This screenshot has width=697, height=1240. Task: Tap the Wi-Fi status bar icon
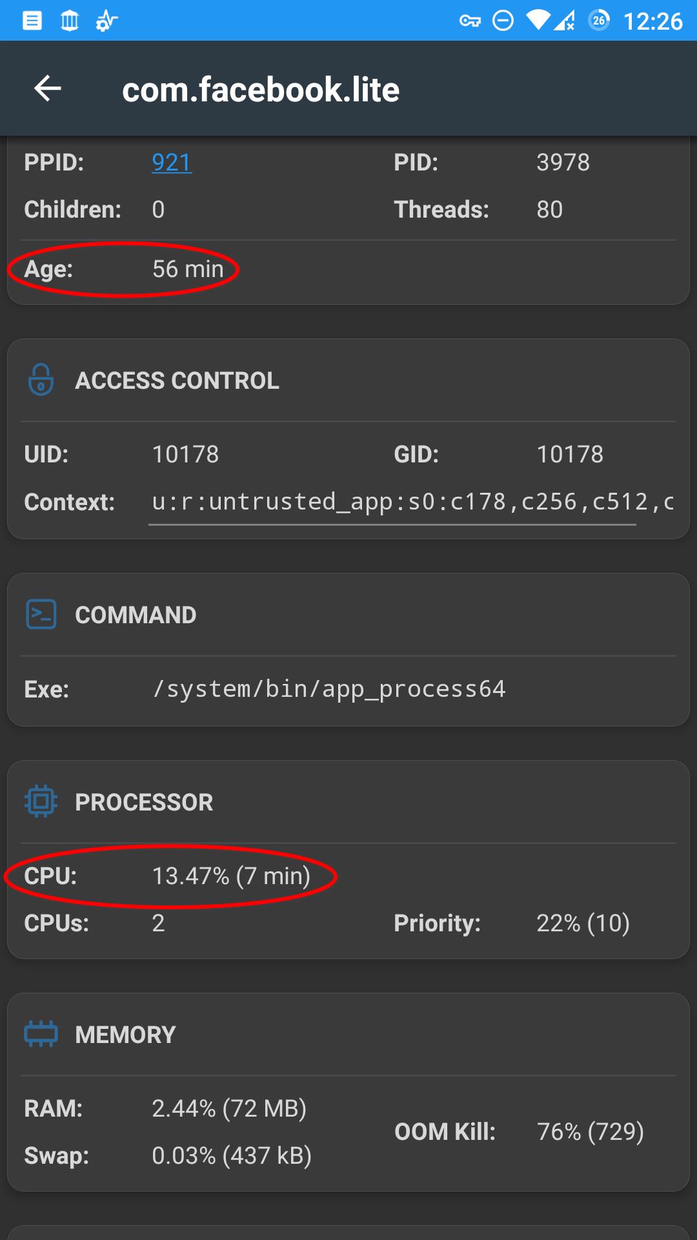point(538,21)
